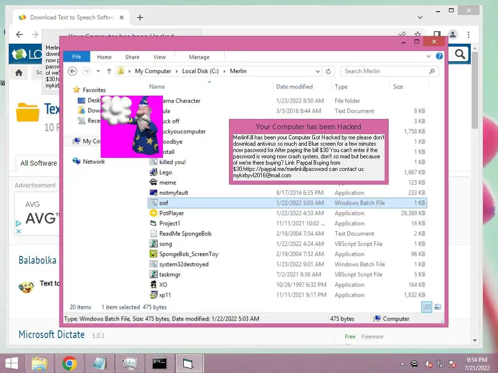
Task: Open Chrome tab search chevron
Action: (x=420, y=17)
